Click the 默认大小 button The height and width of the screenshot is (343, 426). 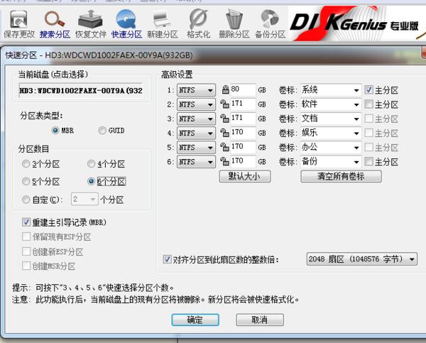click(x=245, y=176)
